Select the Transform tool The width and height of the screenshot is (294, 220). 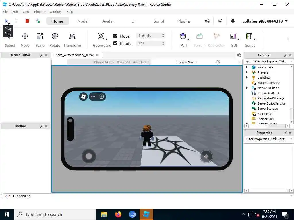pyautogui.click(x=72, y=40)
